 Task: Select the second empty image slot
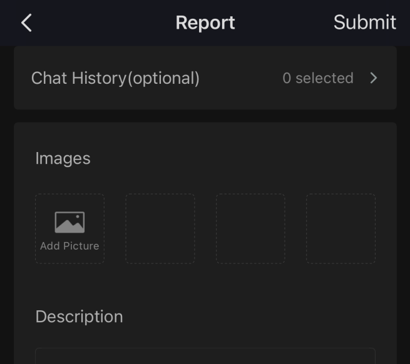[160, 228]
